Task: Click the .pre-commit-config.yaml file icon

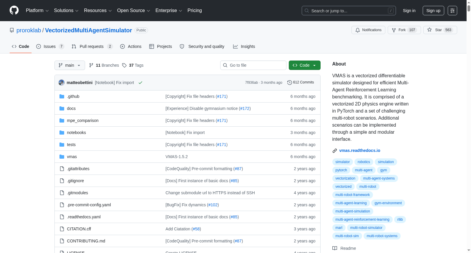Action: [x=62, y=205]
